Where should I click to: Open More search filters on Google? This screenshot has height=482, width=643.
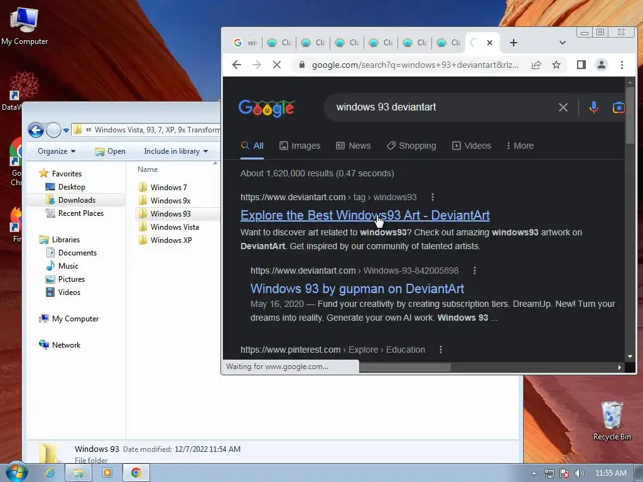coord(520,146)
